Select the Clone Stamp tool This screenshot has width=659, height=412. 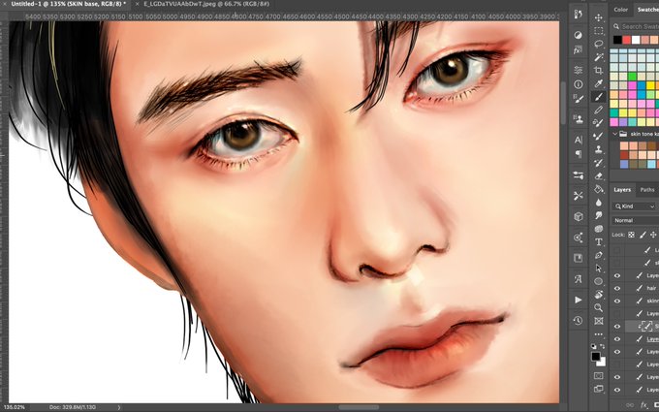[x=599, y=149]
